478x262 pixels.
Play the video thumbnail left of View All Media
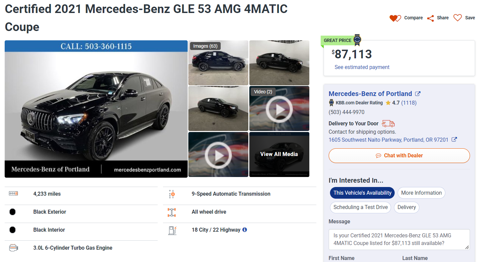pos(218,155)
